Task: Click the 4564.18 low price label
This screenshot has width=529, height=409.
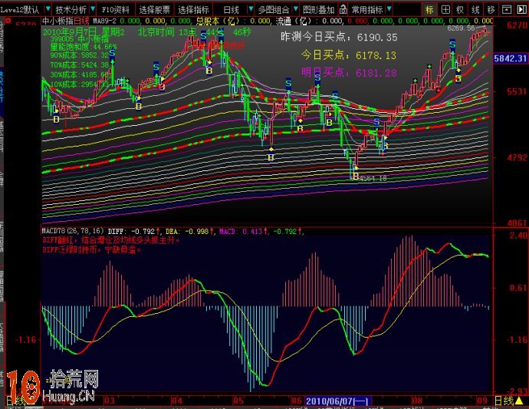Action: (373, 178)
